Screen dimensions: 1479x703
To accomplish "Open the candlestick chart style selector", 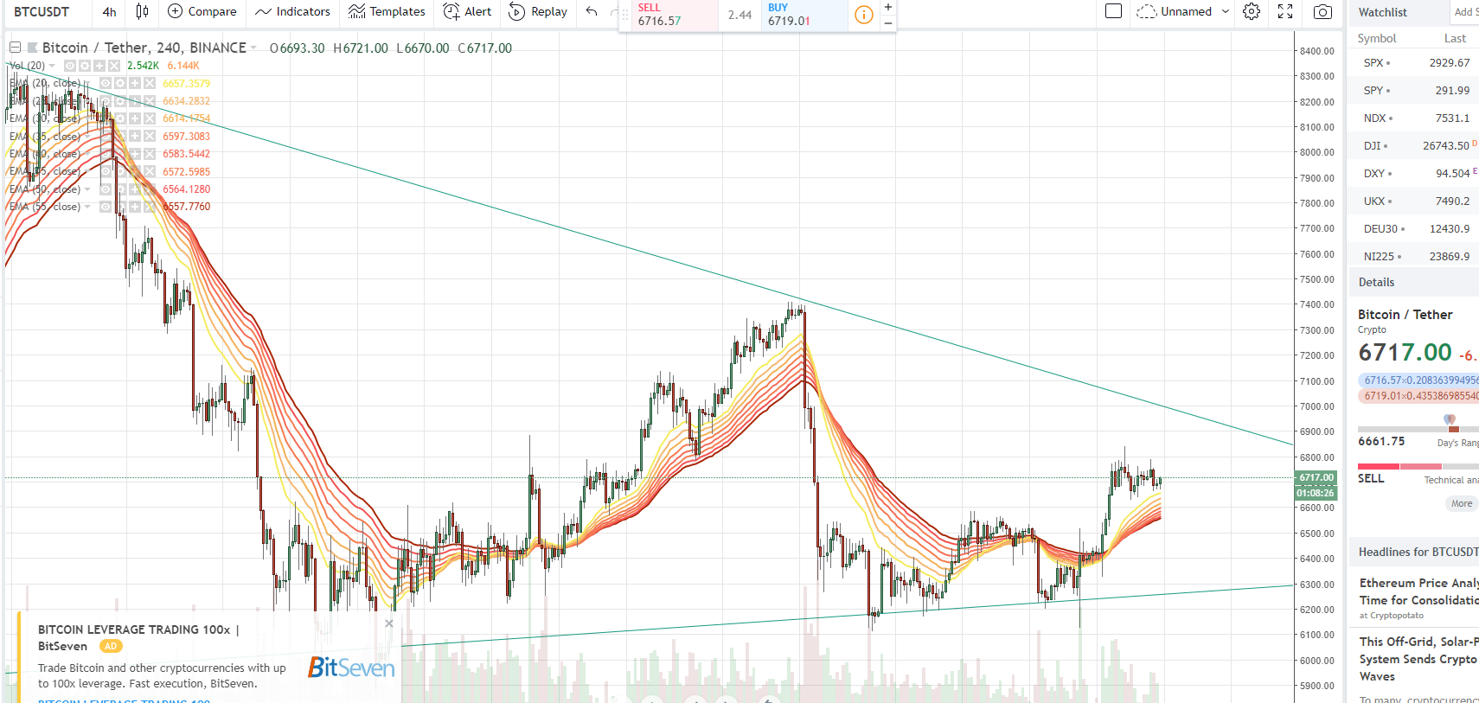I will tap(142, 11).
